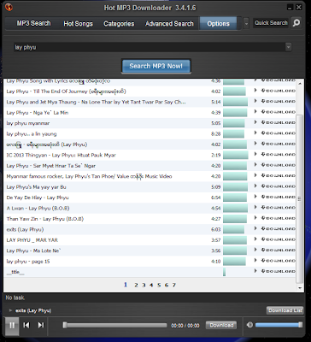Viewport: 311px width, 342px height.
Task: Click the 'No task.' status text
Action: point(15,298)
